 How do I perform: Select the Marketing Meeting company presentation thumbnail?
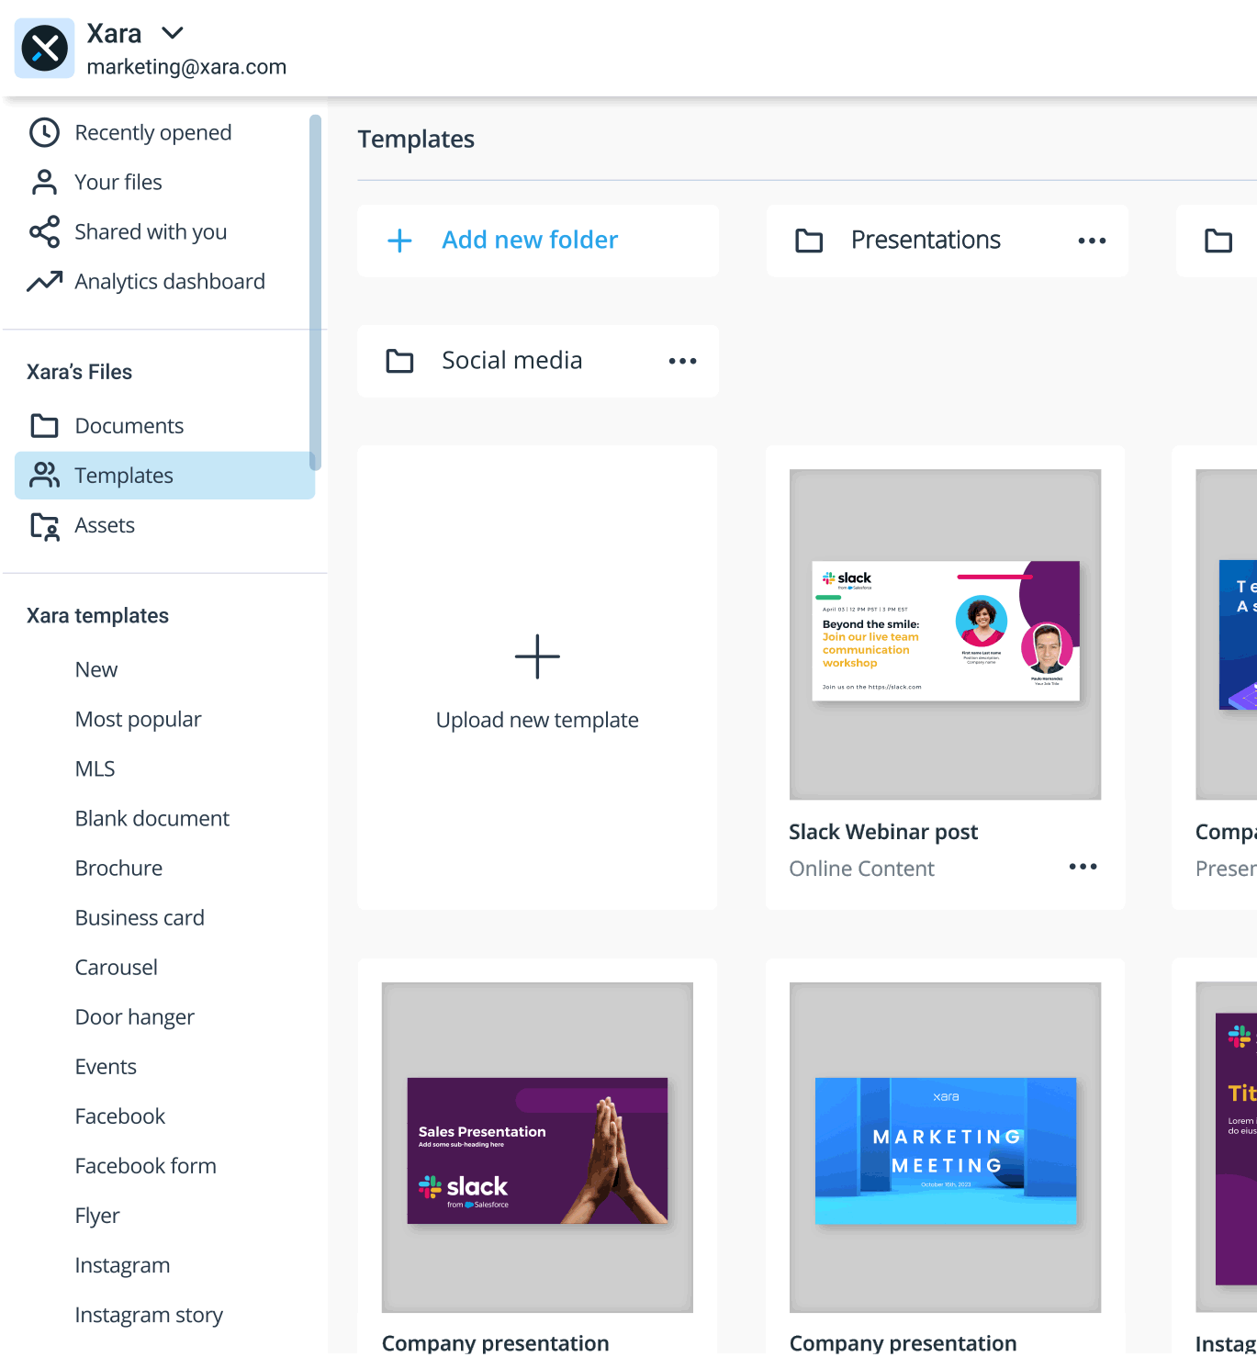pos(944,1150)
